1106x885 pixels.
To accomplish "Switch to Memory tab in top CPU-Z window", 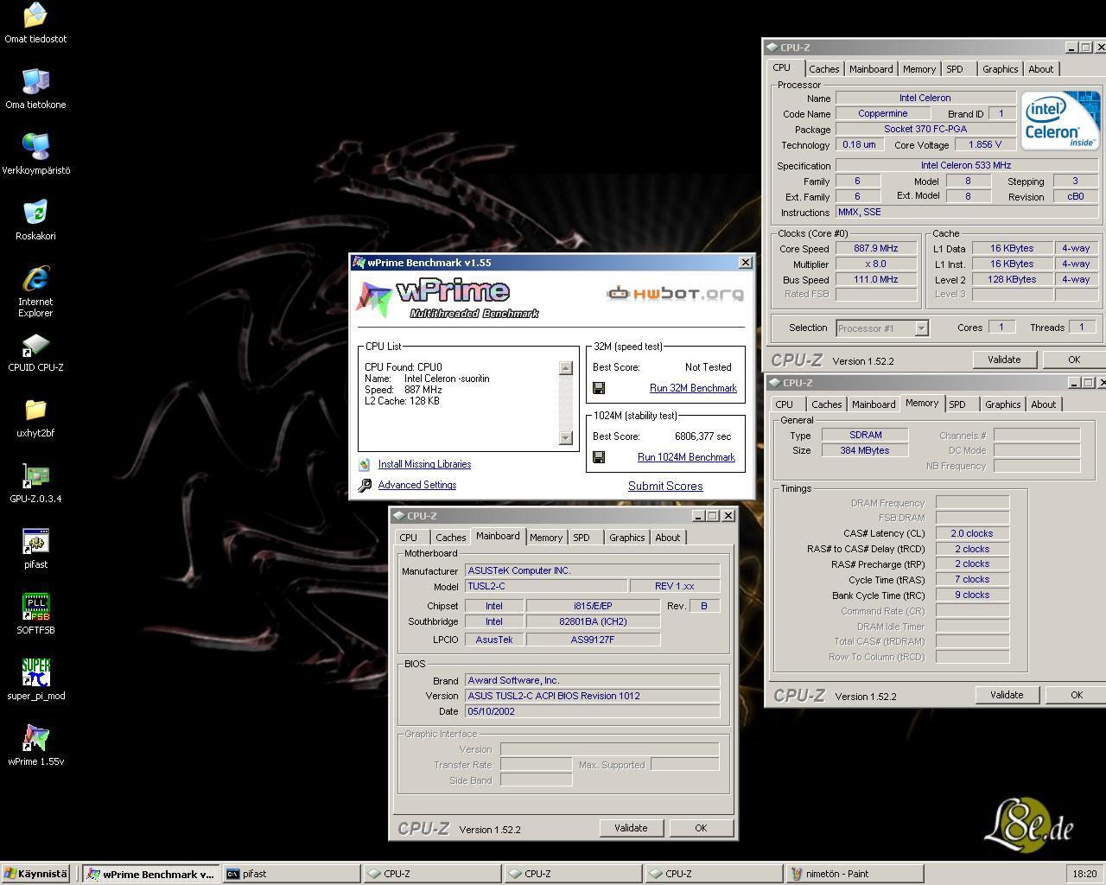I will tap(918, 69).
